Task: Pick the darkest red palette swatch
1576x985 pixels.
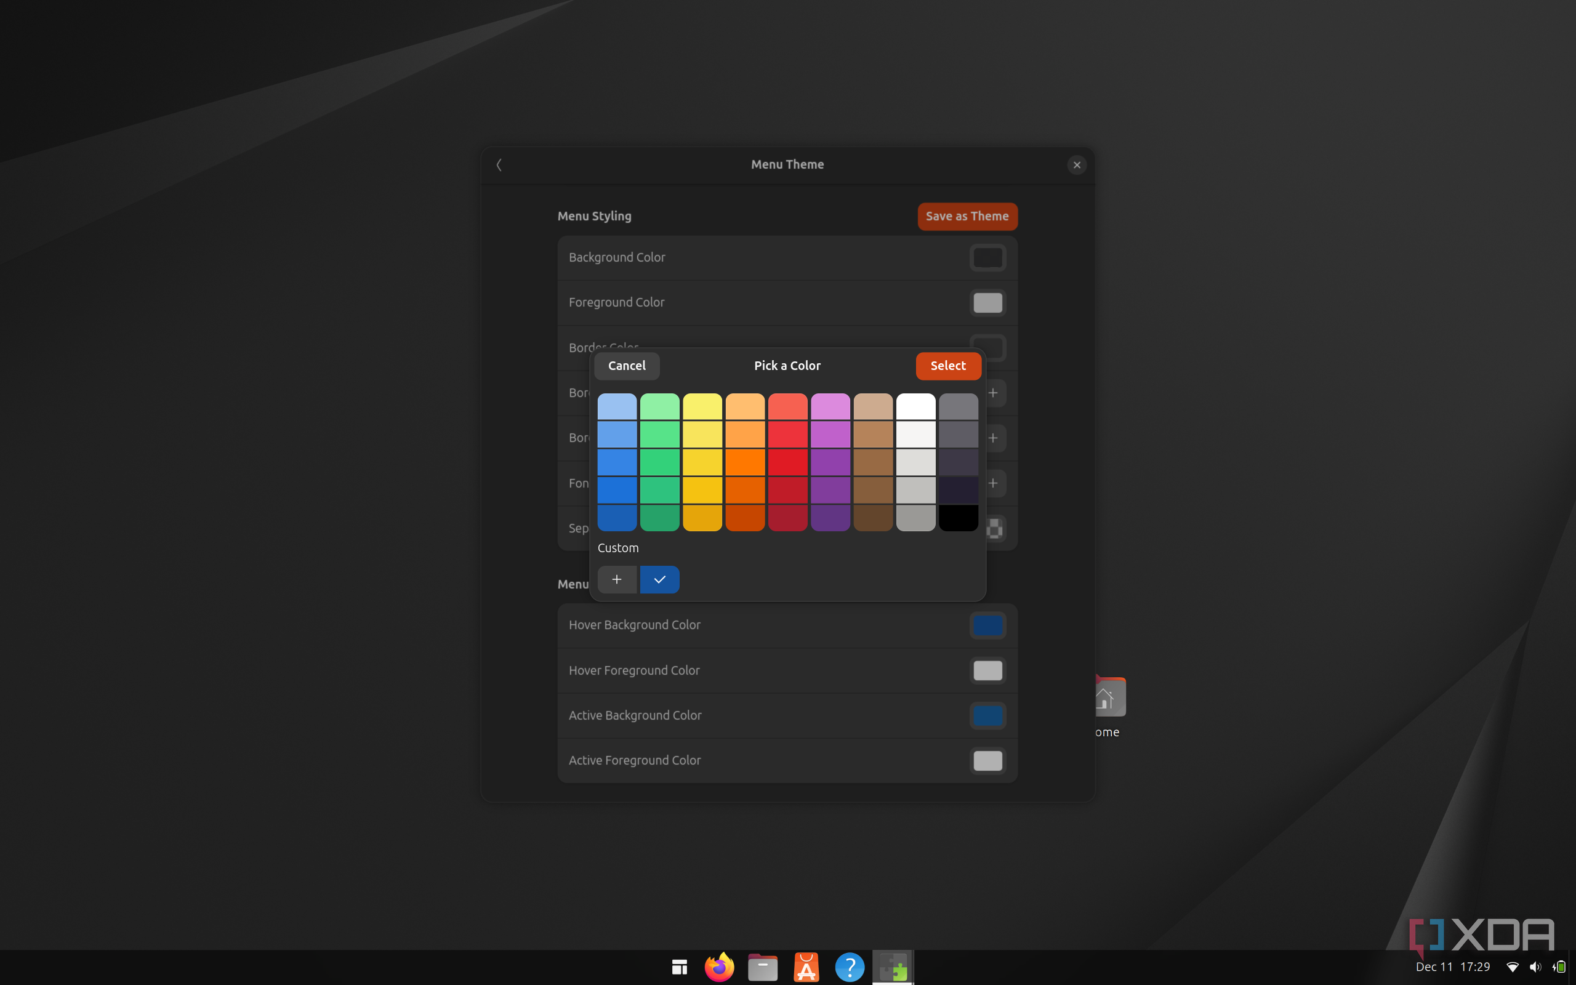Action: (787, 518)
